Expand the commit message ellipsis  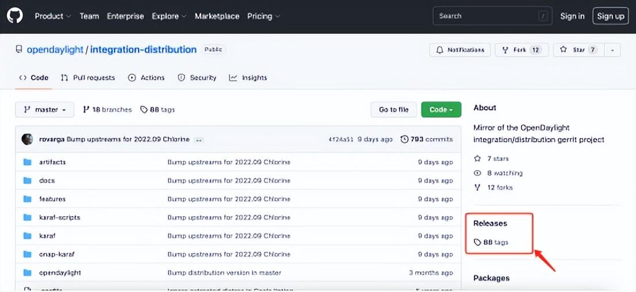pyautogui.click(x=198, y=140)
